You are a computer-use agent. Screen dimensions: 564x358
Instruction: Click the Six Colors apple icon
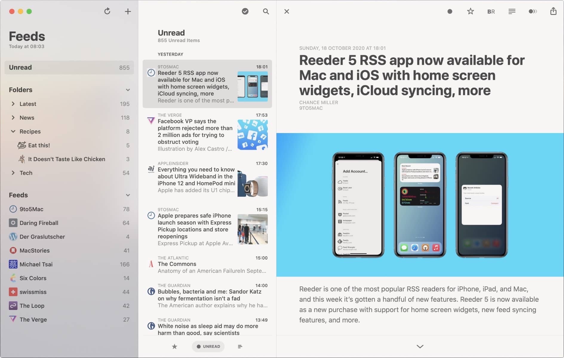[x=13, y=278]
